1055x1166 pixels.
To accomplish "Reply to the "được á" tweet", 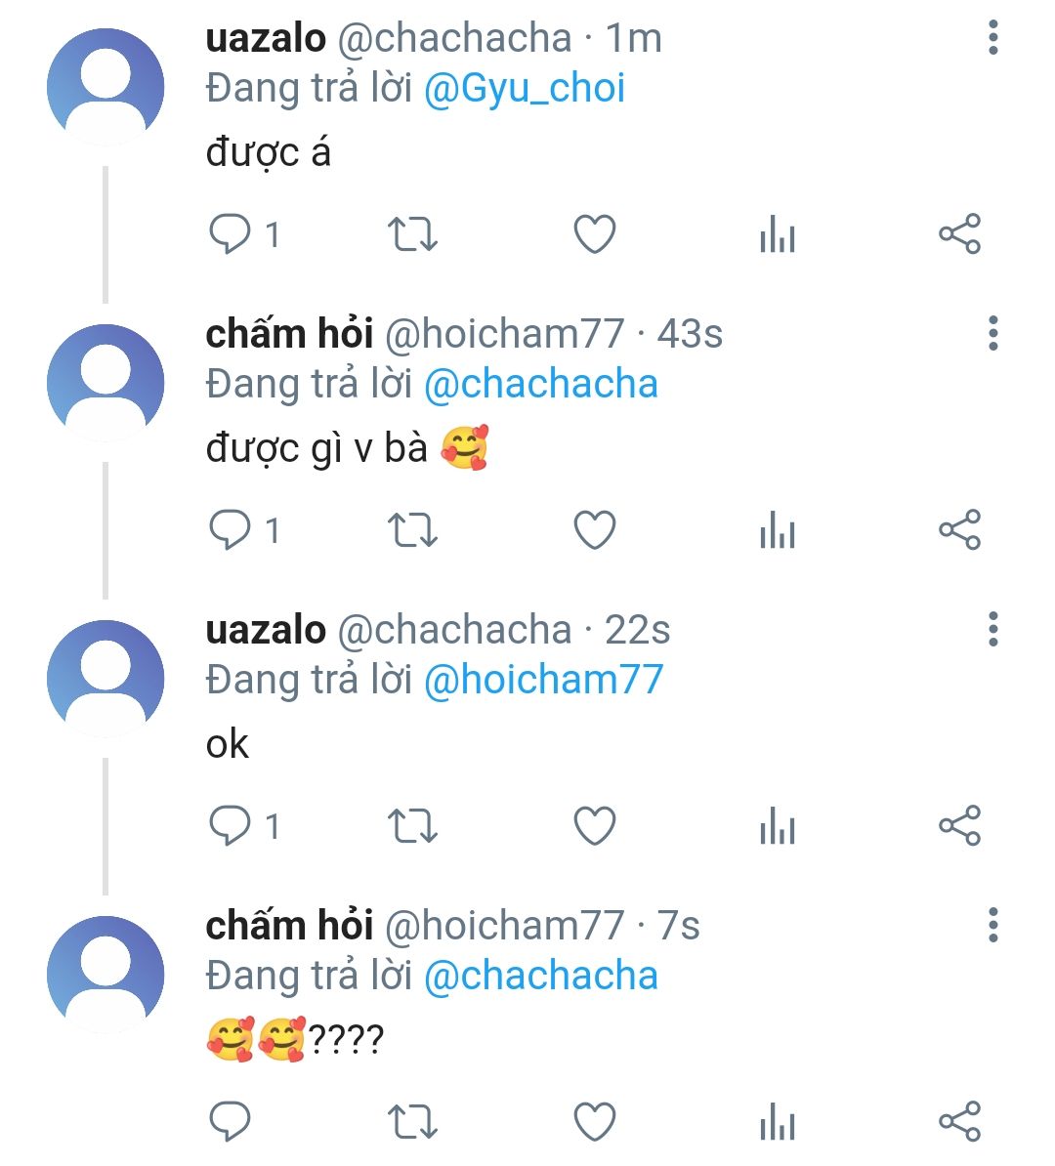I will [x=231, y=234].
